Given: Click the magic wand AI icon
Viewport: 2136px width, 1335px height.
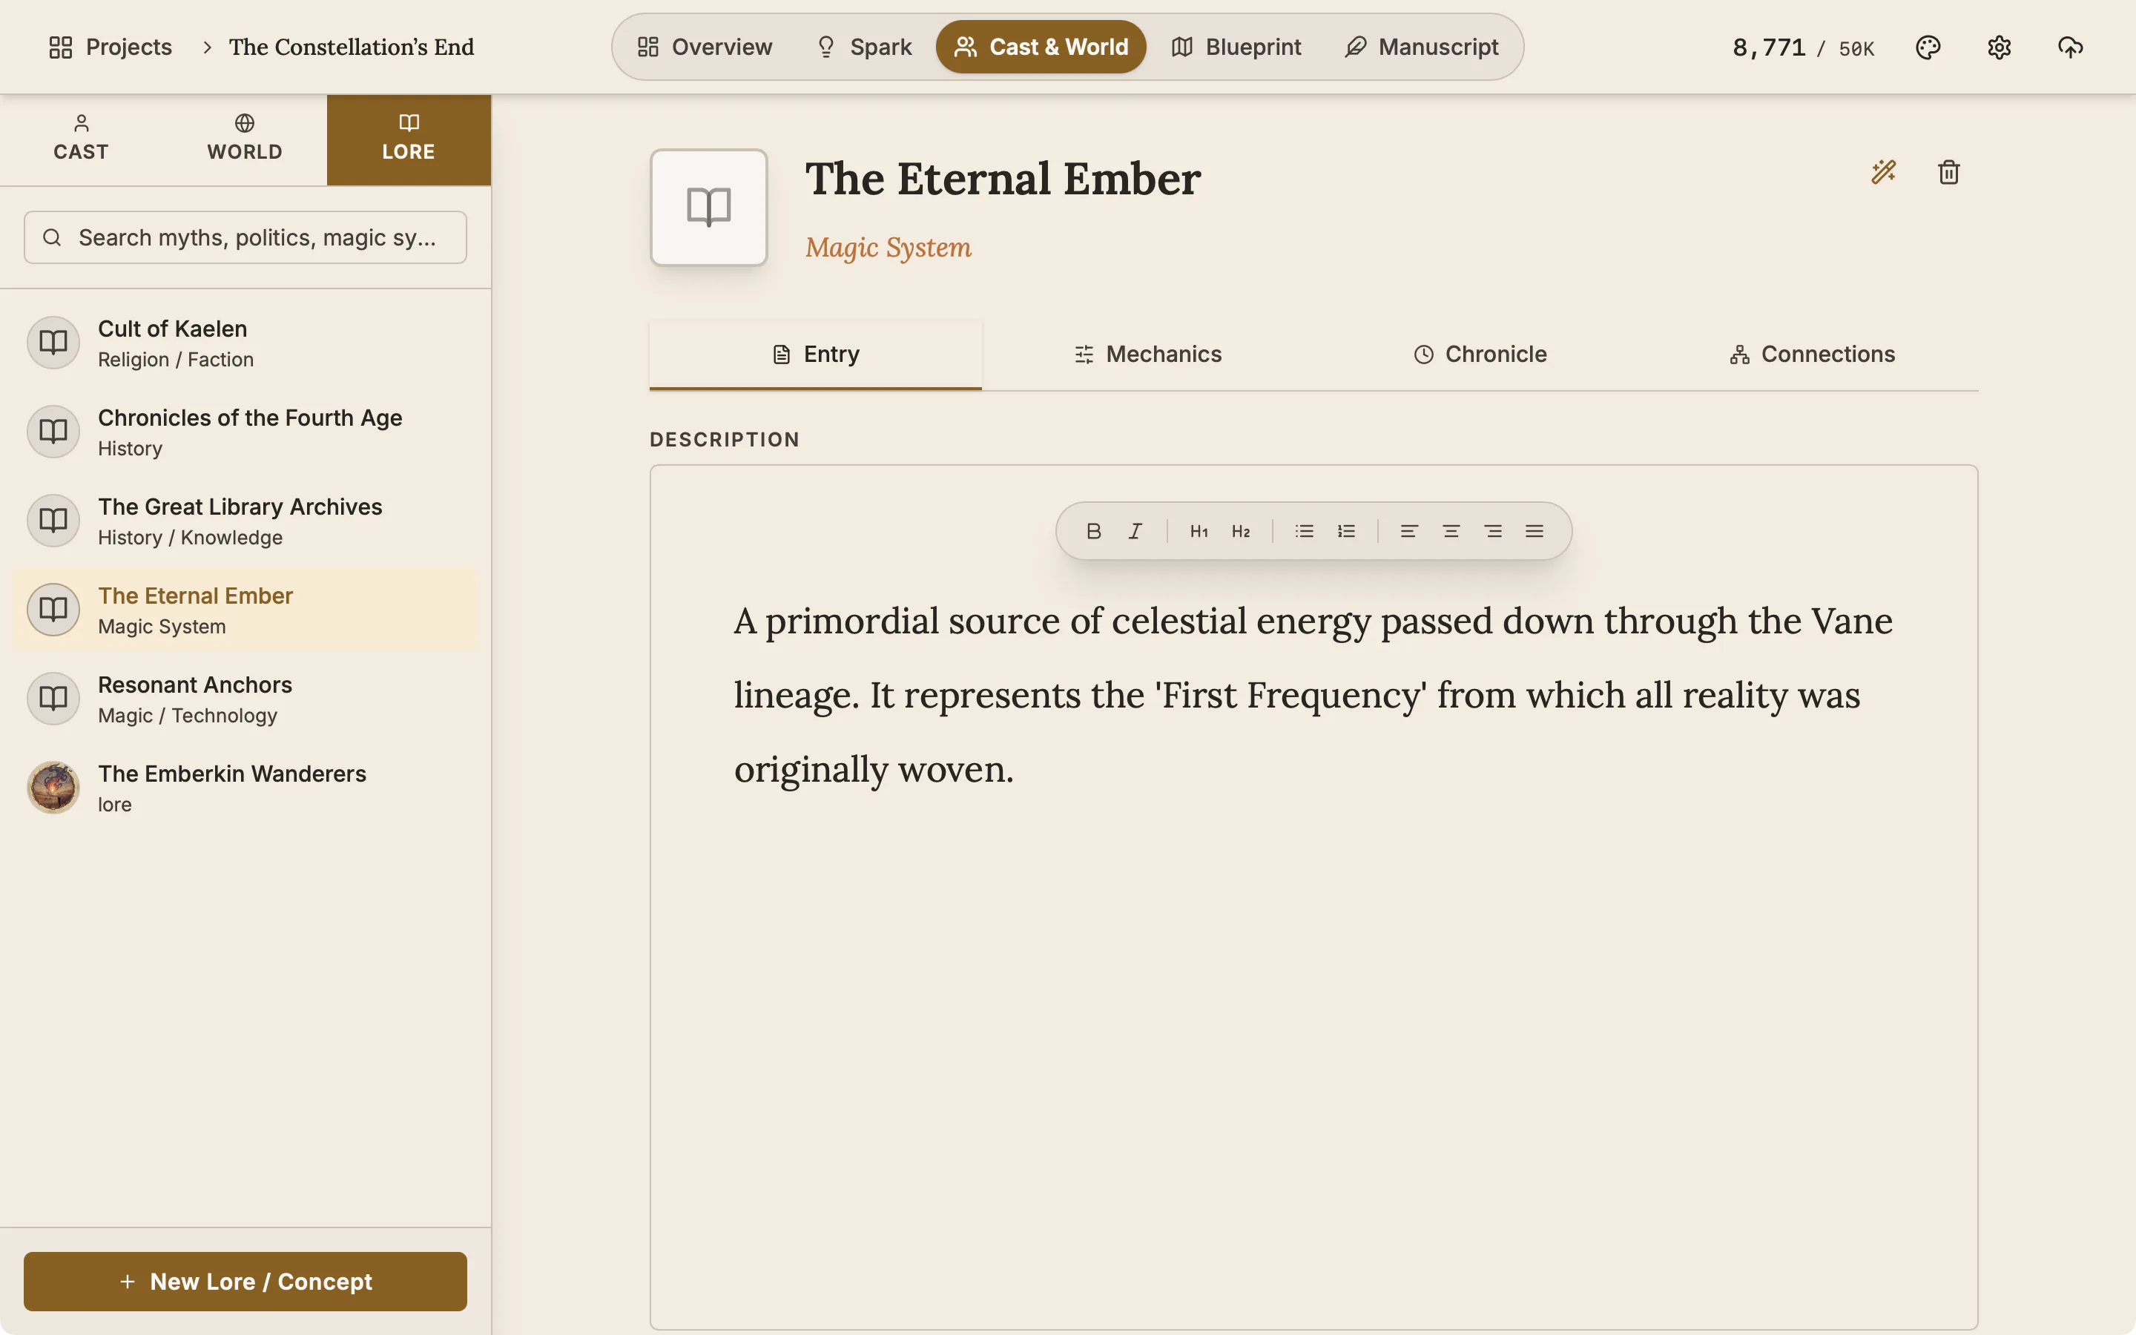Looking at the screenshot, I should [x=1884, y=171].
